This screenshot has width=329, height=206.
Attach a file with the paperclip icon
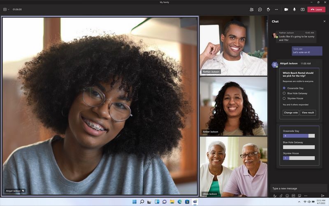coord(281,196)
